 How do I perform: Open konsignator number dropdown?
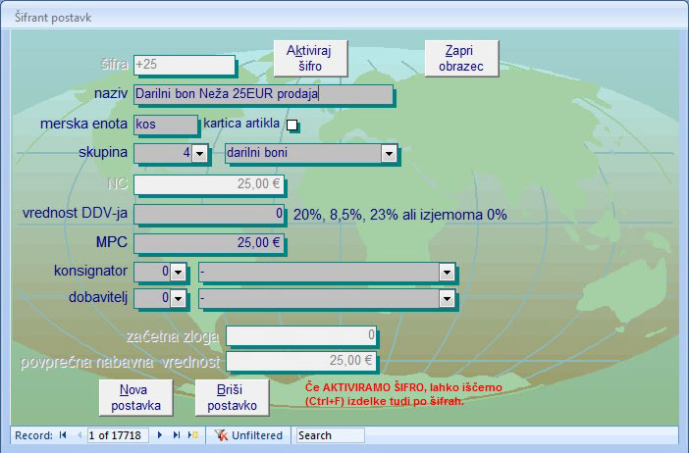(x=179, y=271)
